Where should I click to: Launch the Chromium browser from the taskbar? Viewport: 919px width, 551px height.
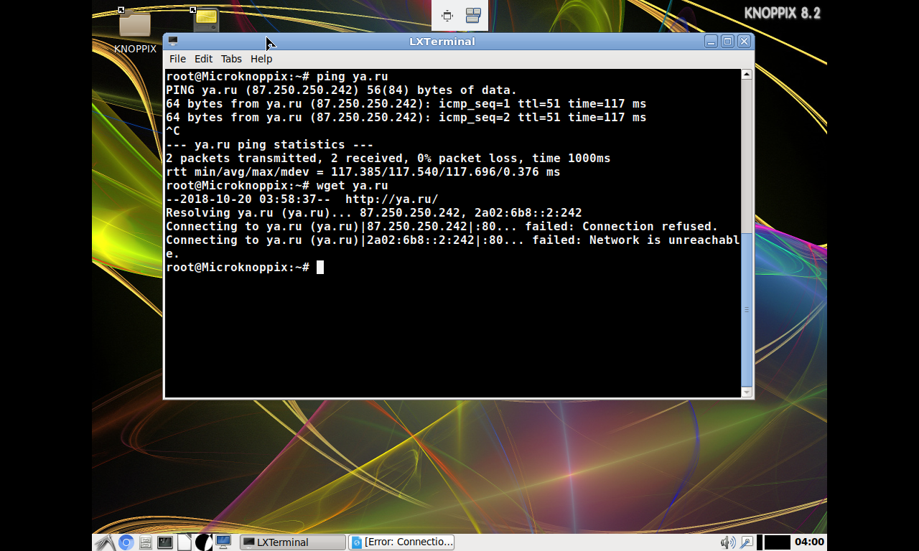[x=126, y=542]
